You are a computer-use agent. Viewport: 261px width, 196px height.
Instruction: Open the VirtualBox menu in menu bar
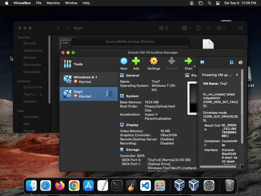click(x=22, y=3)
